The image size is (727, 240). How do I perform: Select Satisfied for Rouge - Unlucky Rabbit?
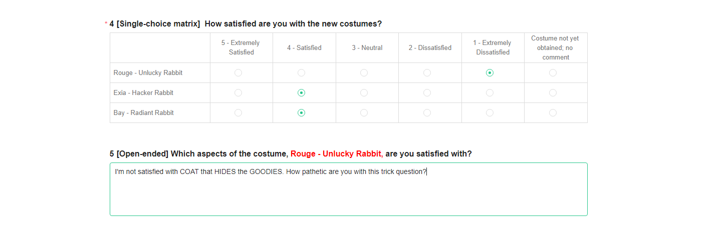301,73
